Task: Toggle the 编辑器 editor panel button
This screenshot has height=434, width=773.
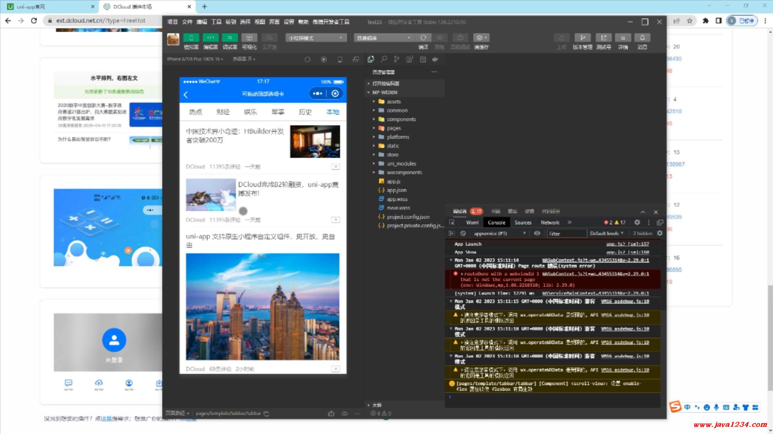Action: 211,38
